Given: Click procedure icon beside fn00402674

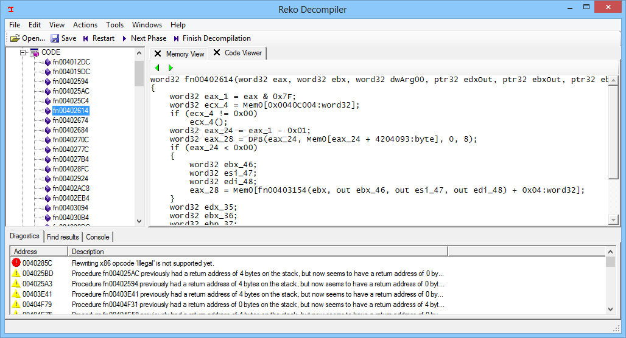Looking at the screenshot, I should pos(47,120).
